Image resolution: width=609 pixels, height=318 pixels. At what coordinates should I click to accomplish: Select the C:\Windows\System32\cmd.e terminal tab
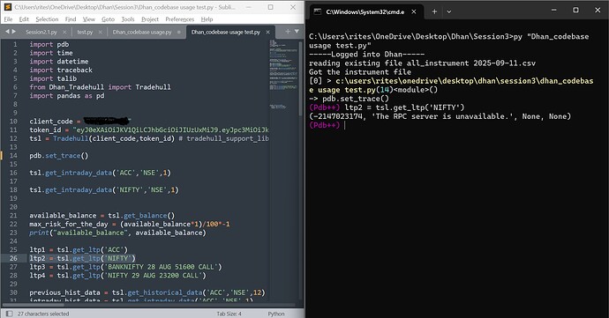[x=365, y=11]
